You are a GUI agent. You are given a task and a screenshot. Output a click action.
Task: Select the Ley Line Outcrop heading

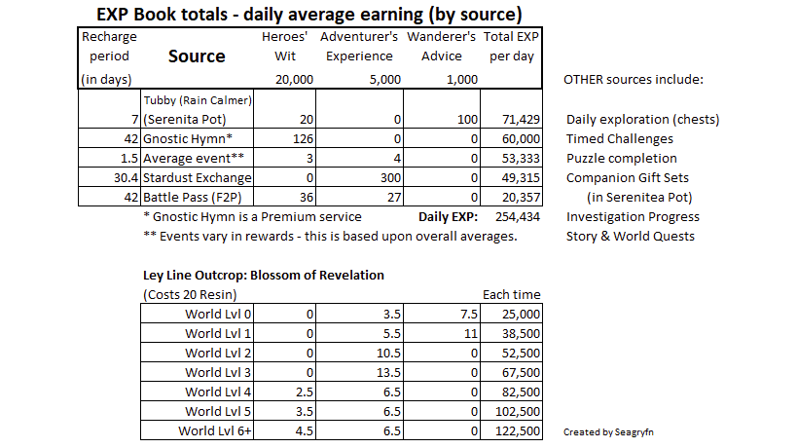263,276
